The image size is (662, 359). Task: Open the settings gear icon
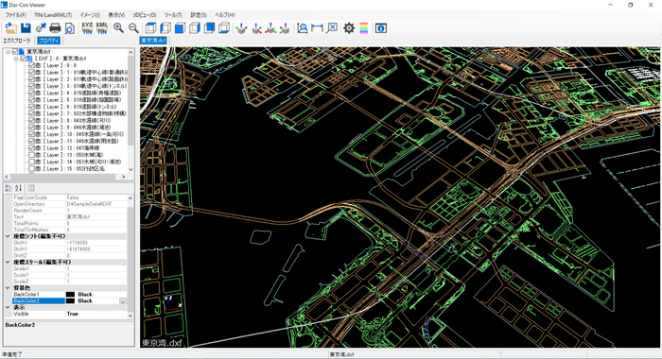(x=349, y=28)
